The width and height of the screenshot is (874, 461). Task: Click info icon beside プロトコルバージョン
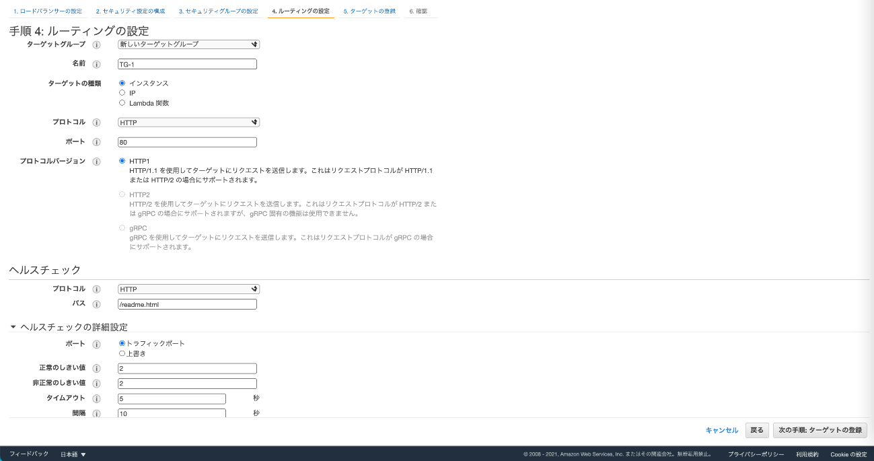pyautogui.click(x=96, y=162)
